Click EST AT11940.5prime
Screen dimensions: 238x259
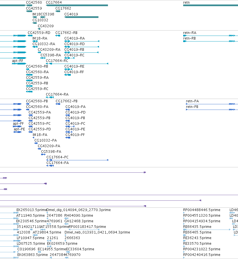pyautogui.click(x=30, y=216)
